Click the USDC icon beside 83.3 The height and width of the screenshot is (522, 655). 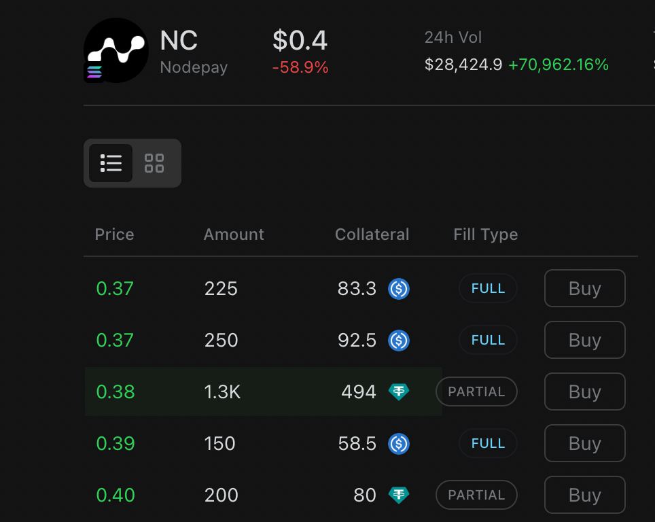point(399,288)
